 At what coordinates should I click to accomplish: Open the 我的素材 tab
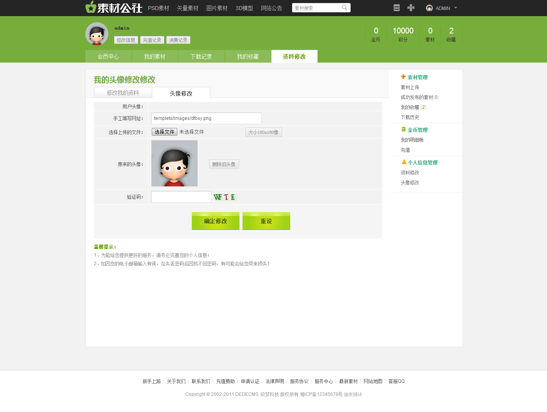click(x=155, y=56)
